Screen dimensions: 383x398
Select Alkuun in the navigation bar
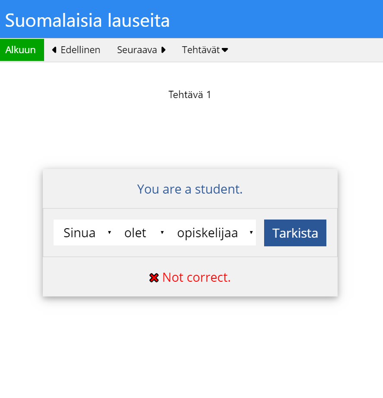coord(20,50)
